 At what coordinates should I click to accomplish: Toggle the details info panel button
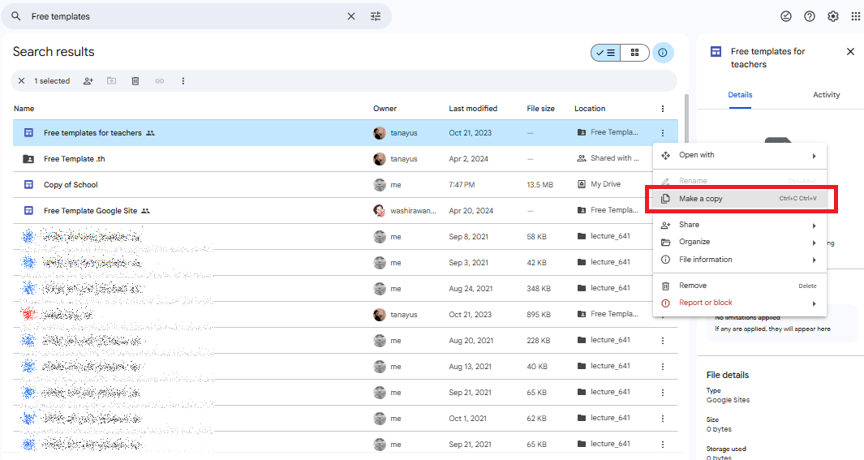[663, 53]
